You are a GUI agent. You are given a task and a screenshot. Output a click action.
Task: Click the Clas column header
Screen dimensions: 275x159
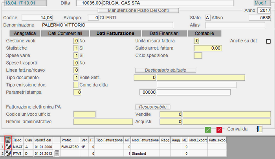pos(28,140)
